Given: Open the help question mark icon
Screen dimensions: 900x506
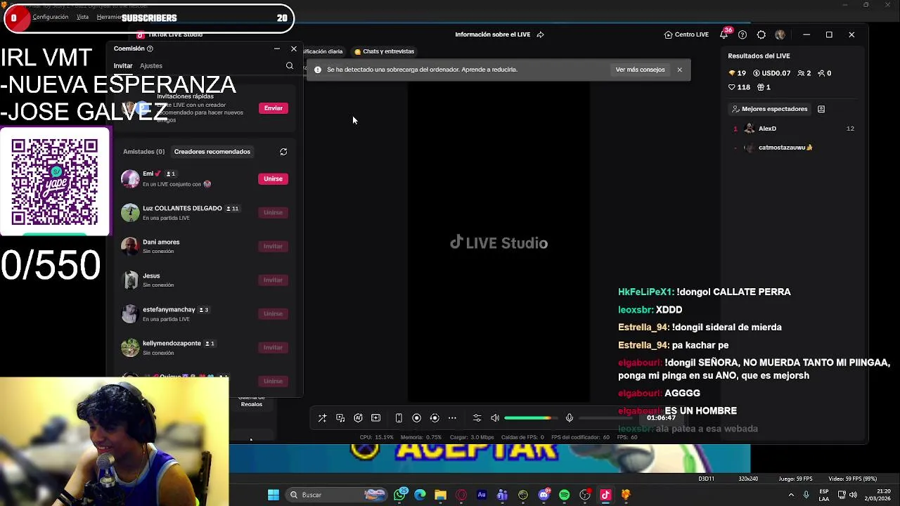Looking at the screenshot, I should click(x=742, y=34).
